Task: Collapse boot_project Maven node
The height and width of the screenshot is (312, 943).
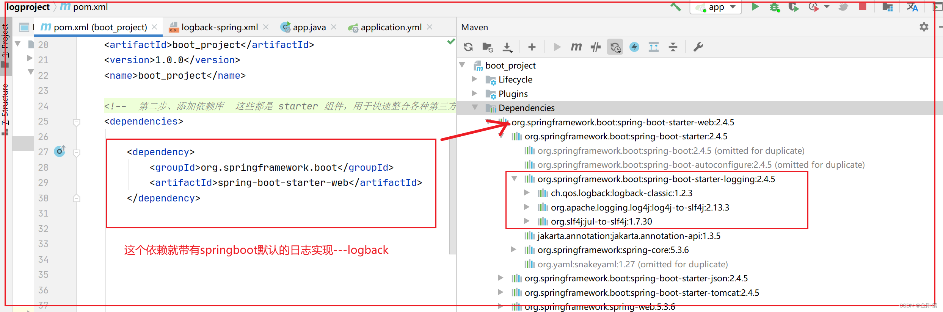Action: (462, 65)
